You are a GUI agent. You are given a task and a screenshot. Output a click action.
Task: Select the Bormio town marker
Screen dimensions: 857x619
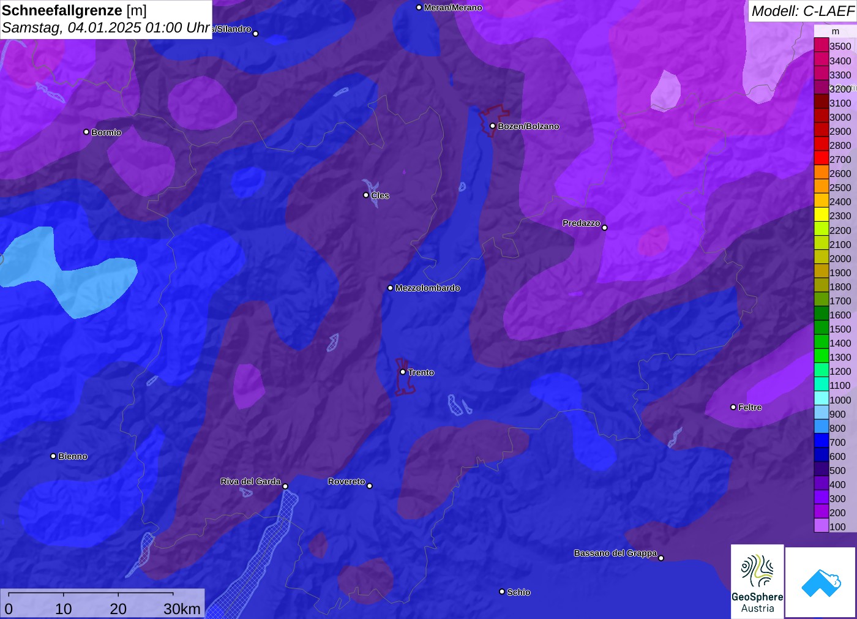click(x=86, y=132)
